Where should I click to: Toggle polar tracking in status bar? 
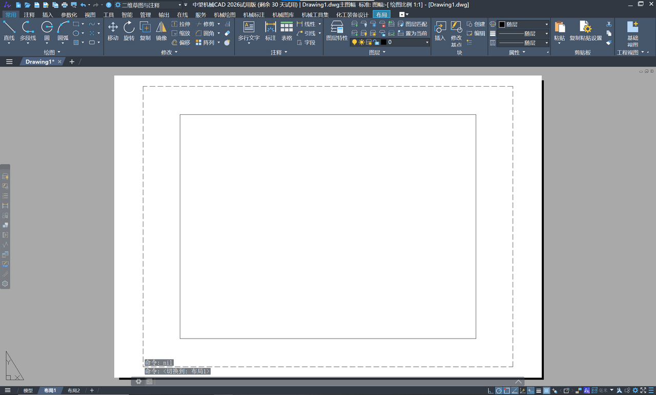click(499, 391)
